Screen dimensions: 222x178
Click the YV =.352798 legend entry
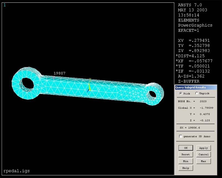tap(194, 46)
